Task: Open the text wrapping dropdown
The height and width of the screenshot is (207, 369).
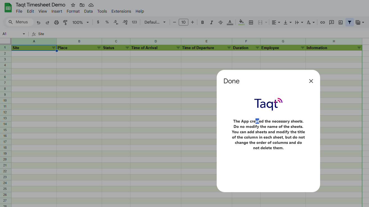Action: 299,22
